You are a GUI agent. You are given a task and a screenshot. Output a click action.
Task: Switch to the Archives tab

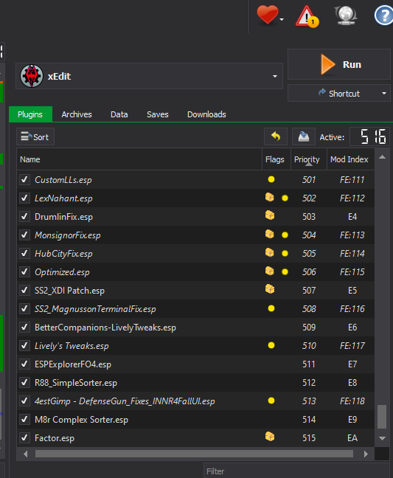coord(77,114)
